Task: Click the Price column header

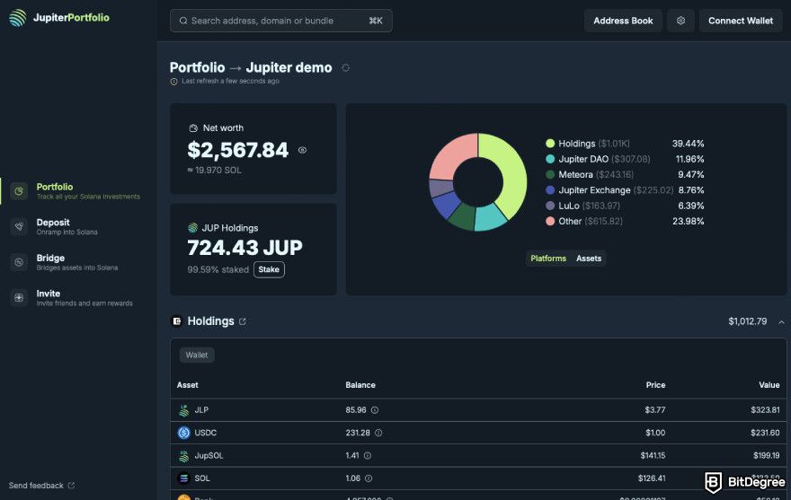Action: (655, 385)
